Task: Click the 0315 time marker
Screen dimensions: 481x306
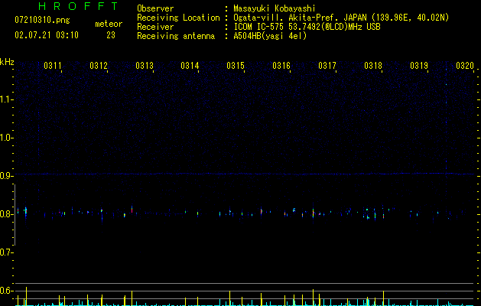Action: 236,66
